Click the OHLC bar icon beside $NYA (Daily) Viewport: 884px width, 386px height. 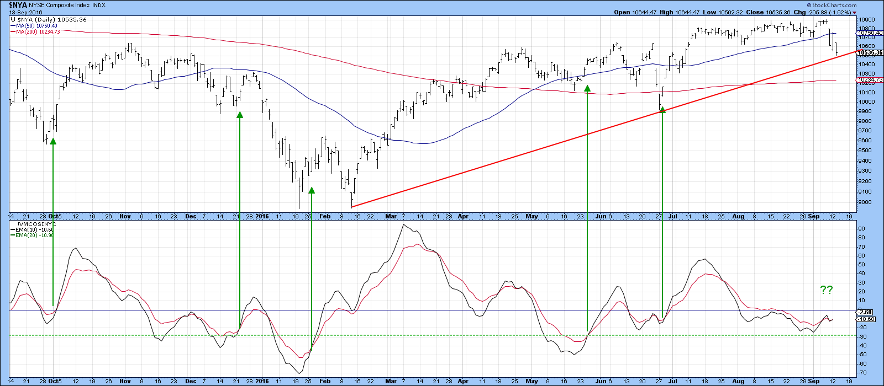12,19
